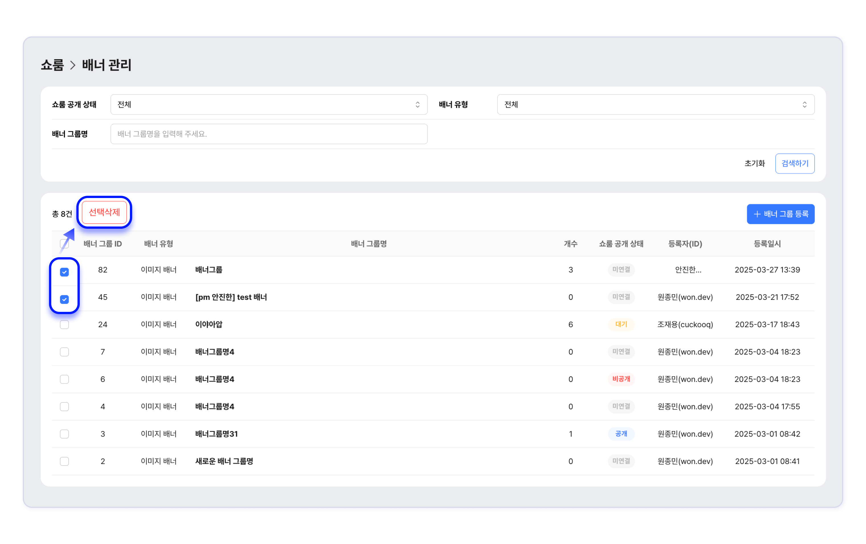The height and width of the screenshot is (544, 866).
Task: Open the 배너그룹 name link
Action: coord(209,270)
